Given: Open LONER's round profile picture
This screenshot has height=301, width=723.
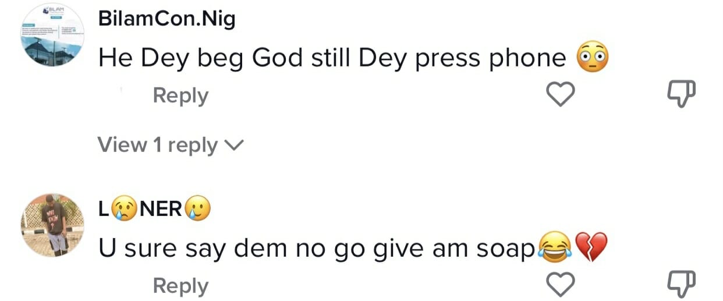Looking at the screenshot, I should [53, 225].
